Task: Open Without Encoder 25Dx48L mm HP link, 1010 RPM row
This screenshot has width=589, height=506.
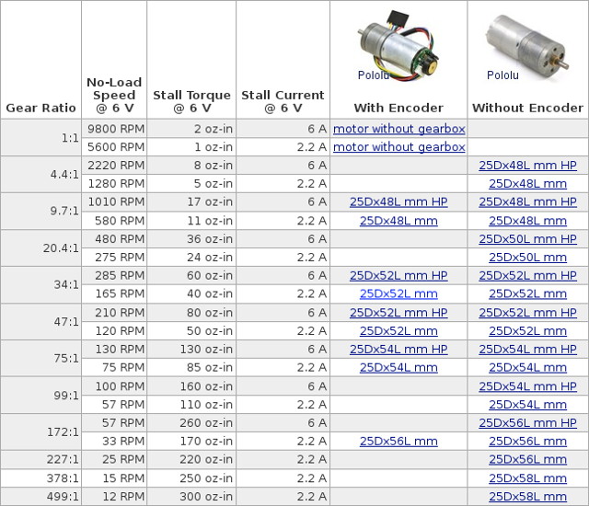Action: pyautogui.click(x=527, y=202)
